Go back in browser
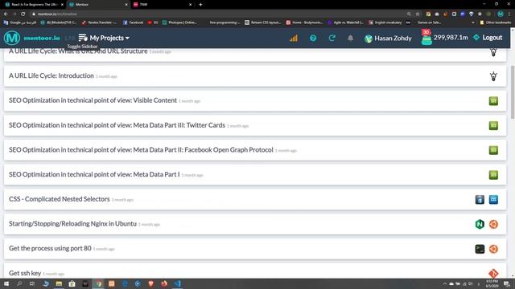The image size is (515, 289). [6, 14]
